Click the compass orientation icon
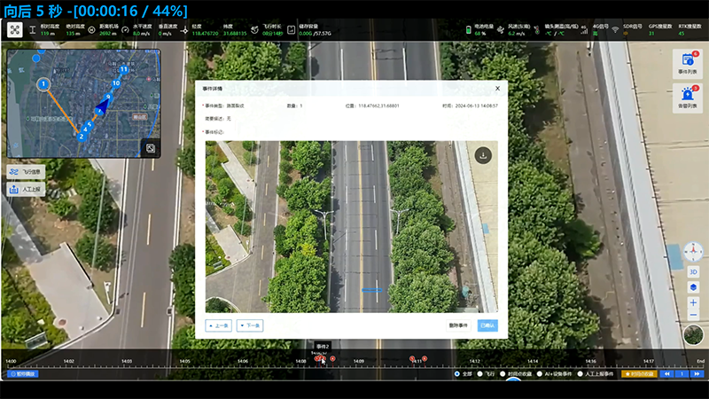Viewport: 709px width, 399px height. 693,254
